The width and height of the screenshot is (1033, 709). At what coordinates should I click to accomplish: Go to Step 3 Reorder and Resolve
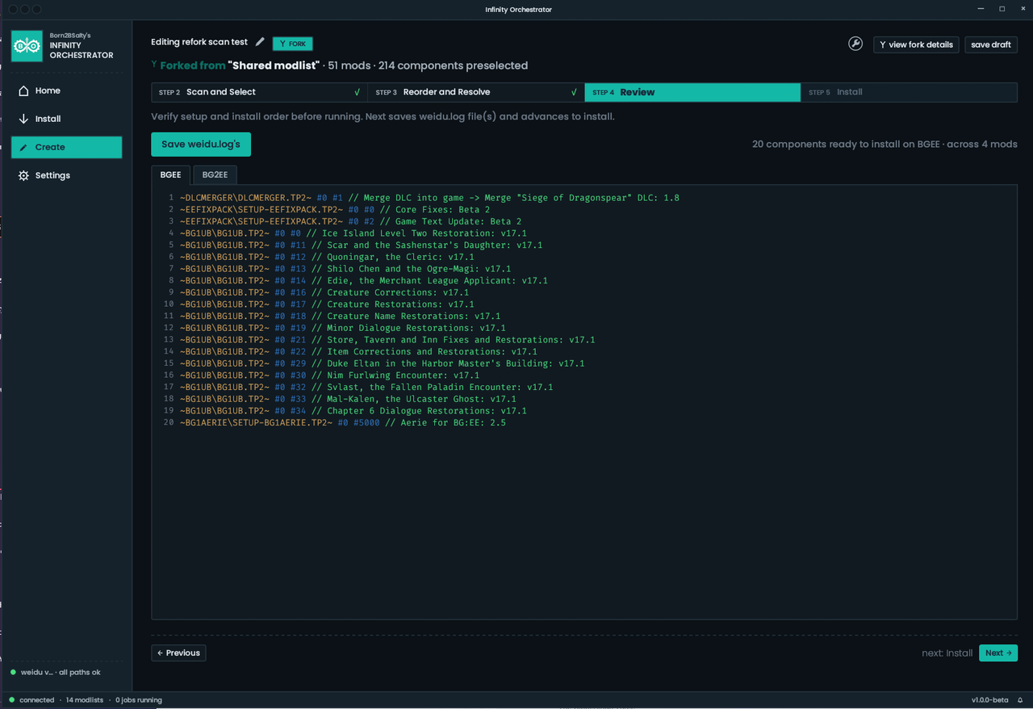pos(475,92)
